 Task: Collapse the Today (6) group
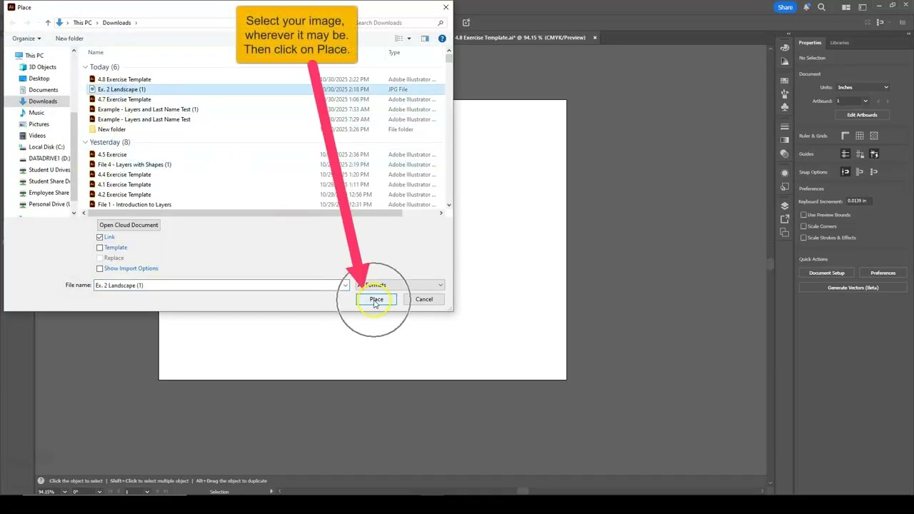[x=85, y=67]
